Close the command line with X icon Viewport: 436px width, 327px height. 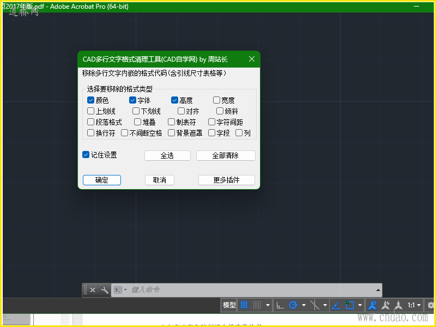[93, 290]
